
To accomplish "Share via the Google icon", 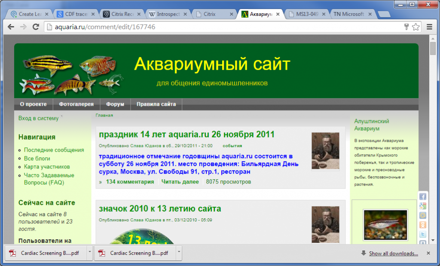I will (x=423, y=206).
